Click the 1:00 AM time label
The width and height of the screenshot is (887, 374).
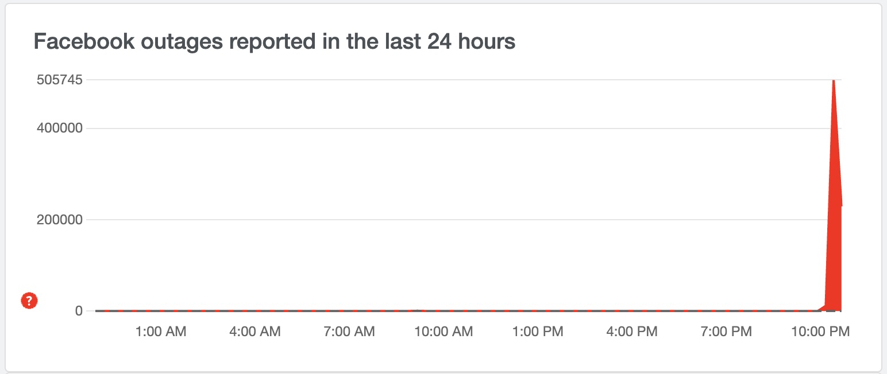pyautogui.click(x=161, y=332)
